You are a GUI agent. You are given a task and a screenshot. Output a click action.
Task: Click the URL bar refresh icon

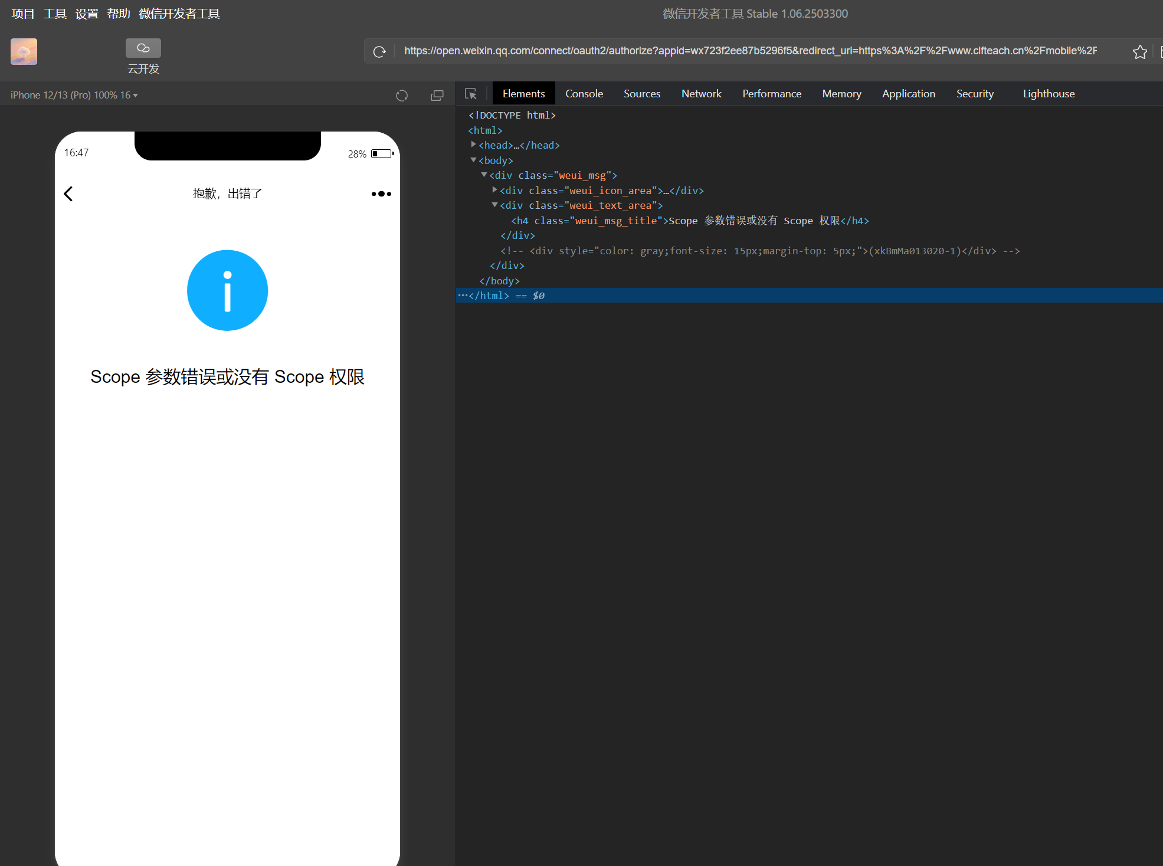pos(379,52)
